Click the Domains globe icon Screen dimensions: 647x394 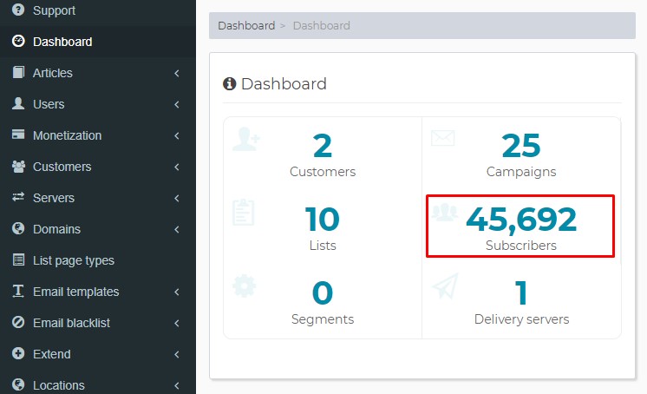tap(18, 228)
